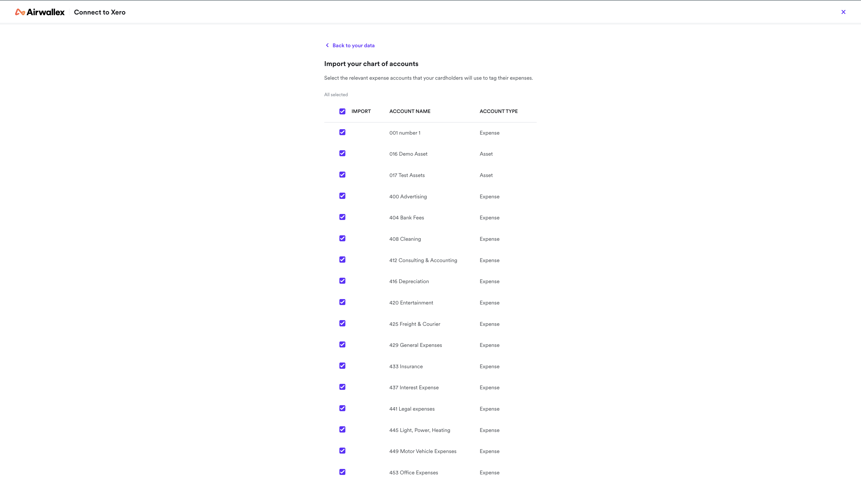Click the ACCOUNT TYPE column header
861x490 pixels.
tap(498, 111)
